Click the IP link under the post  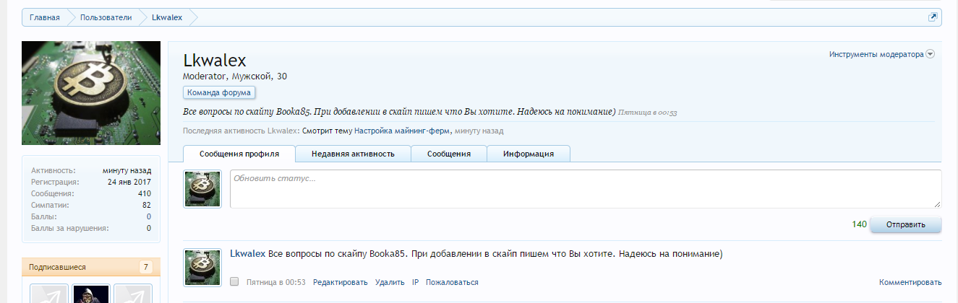pos(415,282)
